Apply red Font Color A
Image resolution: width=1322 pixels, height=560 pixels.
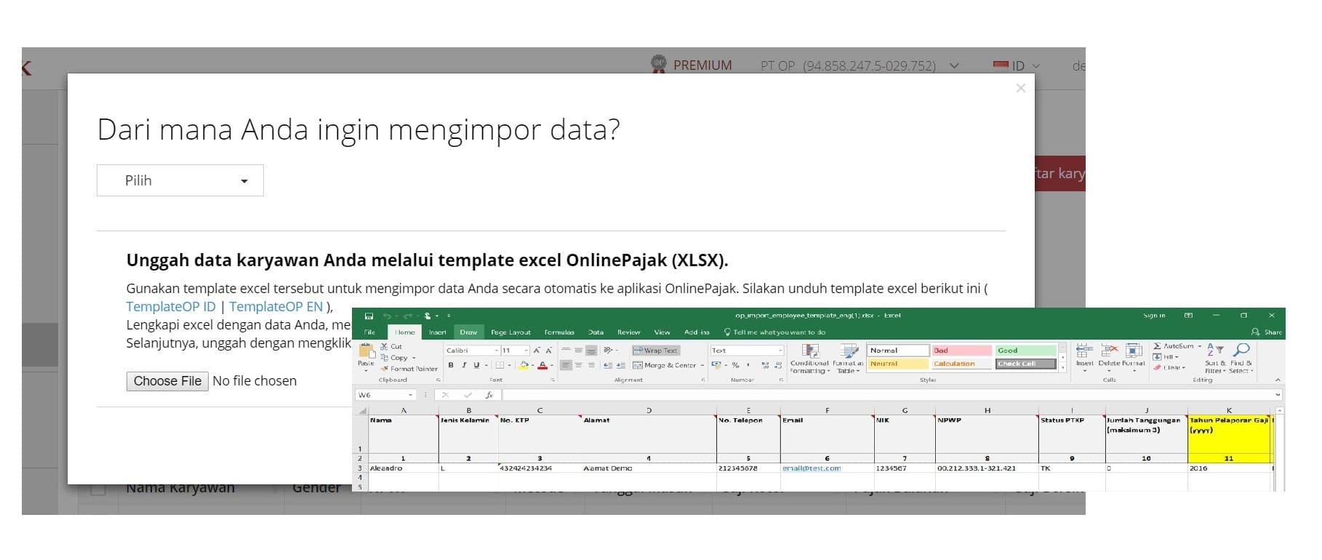click(x=542, y=365)
